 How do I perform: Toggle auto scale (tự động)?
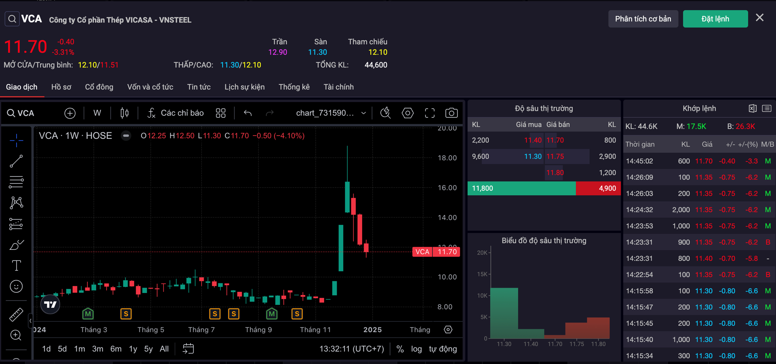(x=443, y=349)
